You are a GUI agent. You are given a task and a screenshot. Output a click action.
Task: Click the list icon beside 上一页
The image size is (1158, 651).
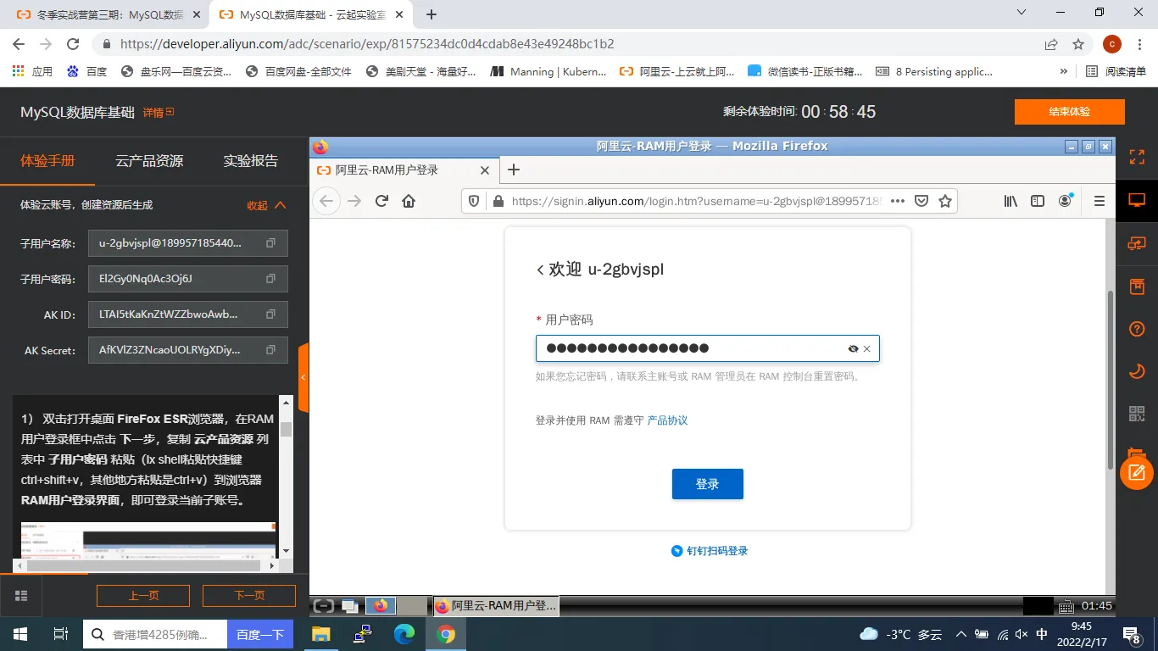pyautogui.click(x=21, y=595)
